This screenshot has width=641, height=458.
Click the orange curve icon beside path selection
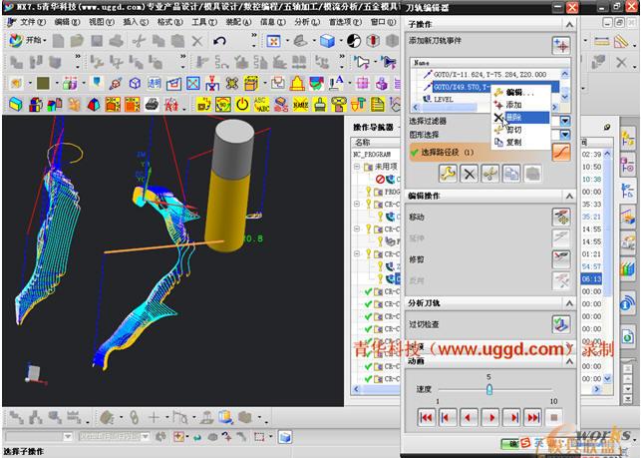tap(561, 152)
